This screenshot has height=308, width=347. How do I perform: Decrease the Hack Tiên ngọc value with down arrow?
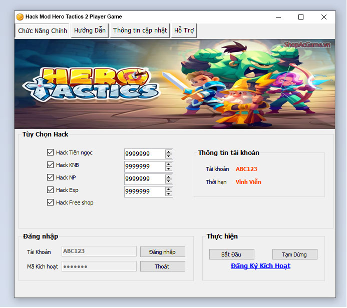point(169,156)
